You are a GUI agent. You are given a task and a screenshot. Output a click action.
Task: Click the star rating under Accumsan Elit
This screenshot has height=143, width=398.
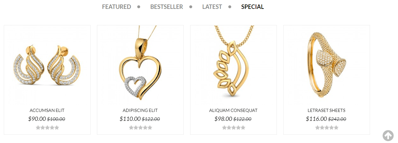[47, 127]
